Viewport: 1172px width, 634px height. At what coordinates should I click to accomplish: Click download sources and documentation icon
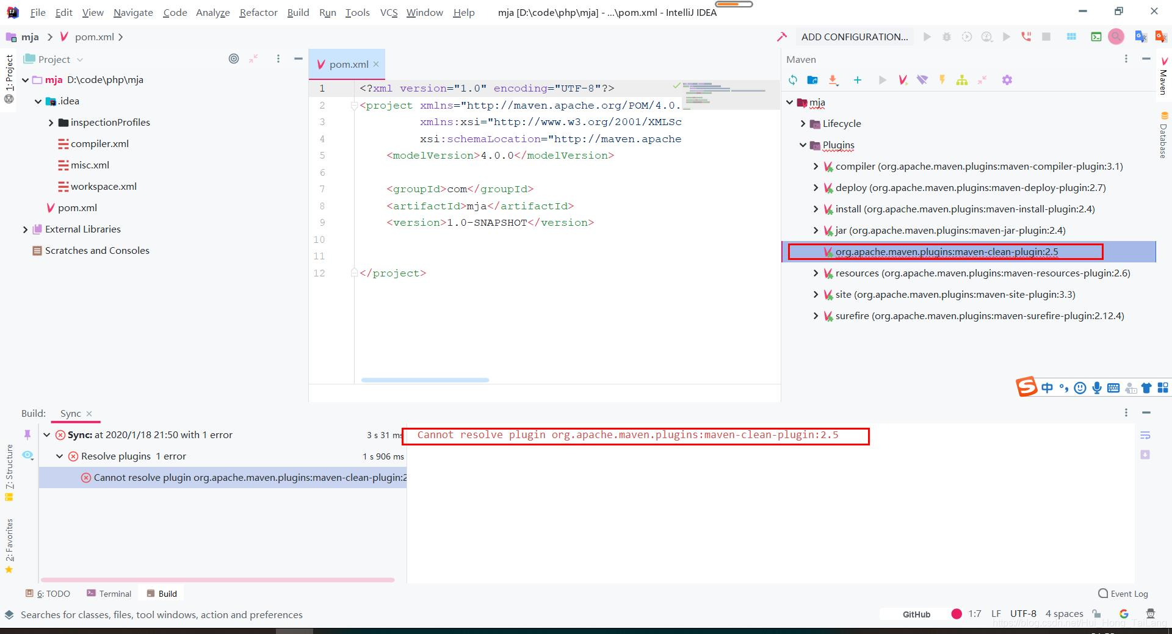(x=833, y=80)
